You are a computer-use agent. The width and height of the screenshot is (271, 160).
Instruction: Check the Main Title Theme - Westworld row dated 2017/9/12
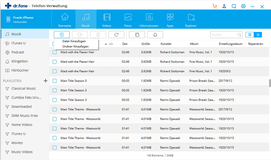[x=55, y=109]
